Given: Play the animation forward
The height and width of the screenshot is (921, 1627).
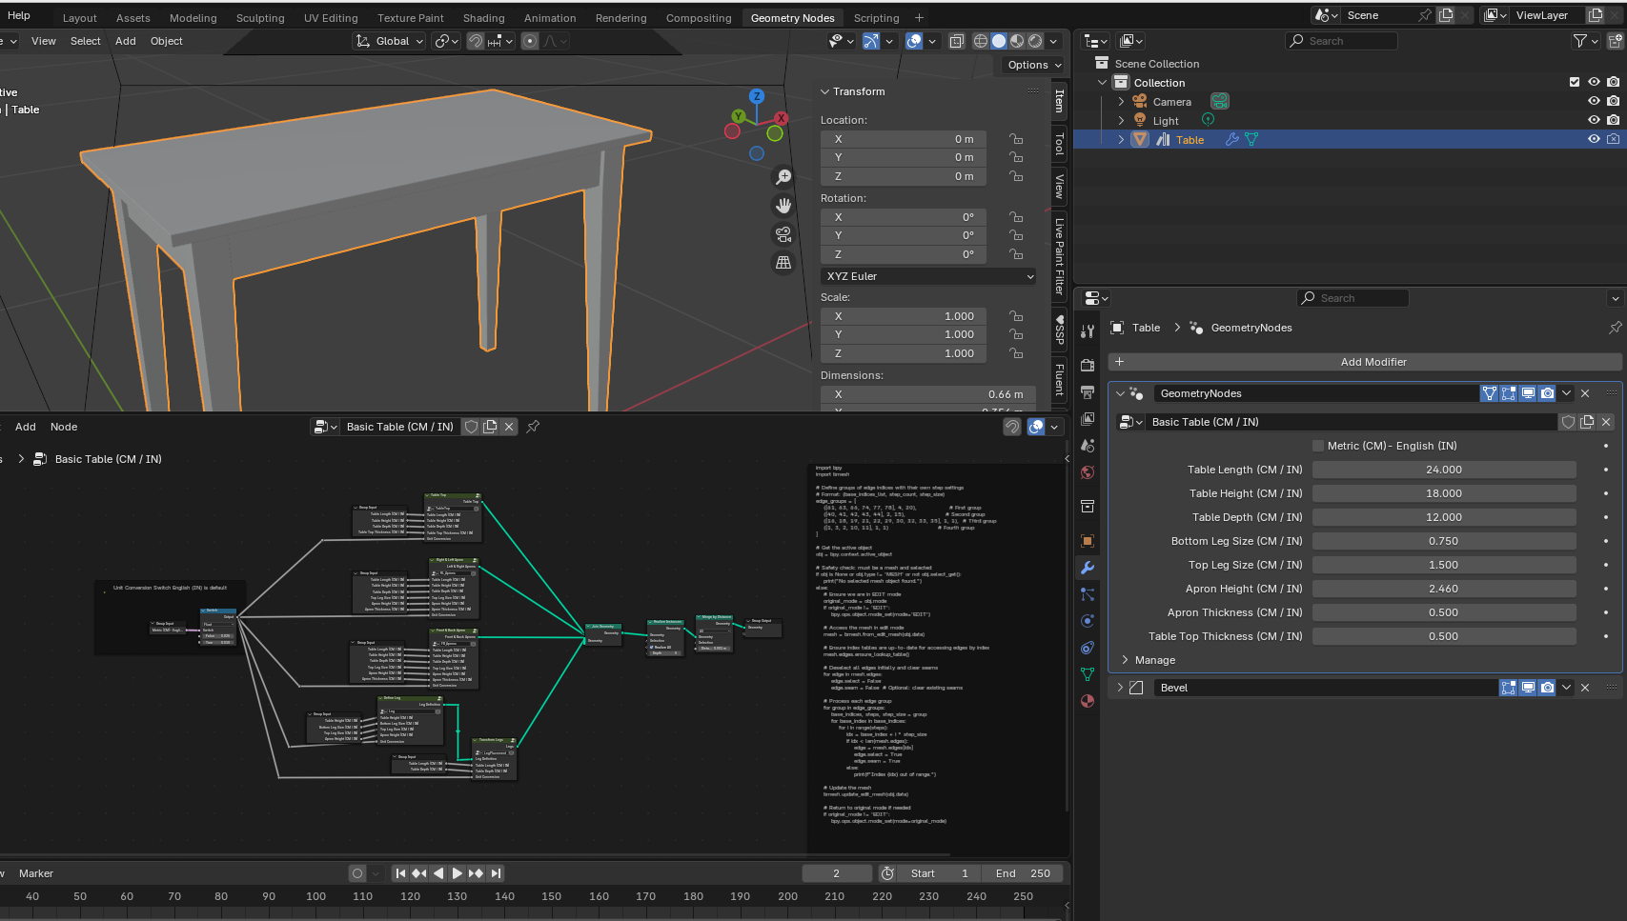Looking at the screenshot, I should pyautogui.click(x=457, y=873).
